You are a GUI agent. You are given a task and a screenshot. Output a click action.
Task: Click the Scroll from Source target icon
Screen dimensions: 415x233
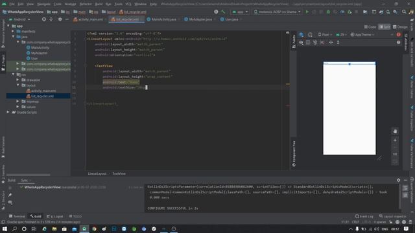[44, 19]
